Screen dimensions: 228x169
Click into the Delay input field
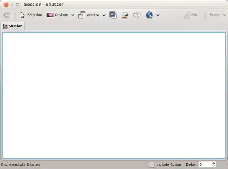pyautogui.click(x=205, y=164)
